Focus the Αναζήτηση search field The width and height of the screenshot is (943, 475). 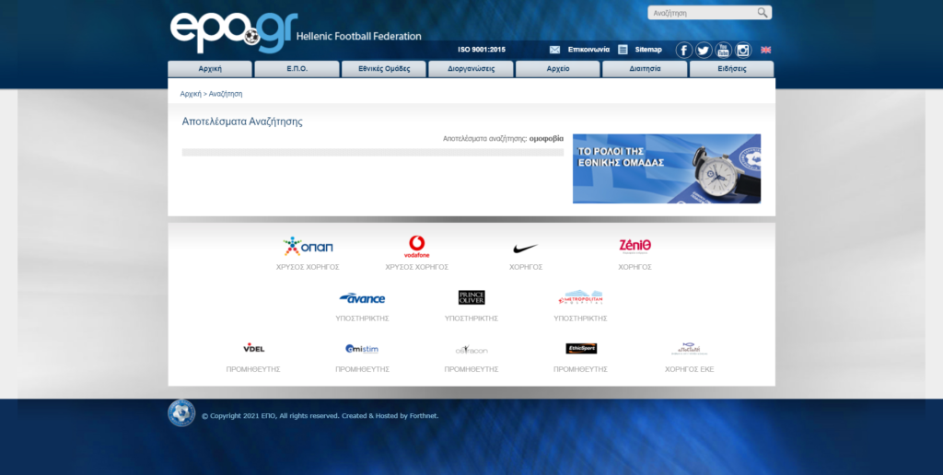(x=701, y=13)
